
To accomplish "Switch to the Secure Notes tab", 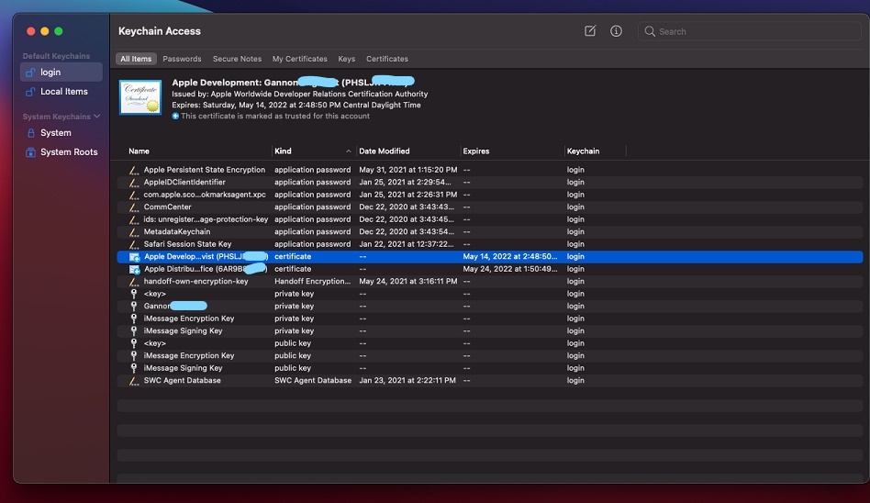I will pos(237,59).
